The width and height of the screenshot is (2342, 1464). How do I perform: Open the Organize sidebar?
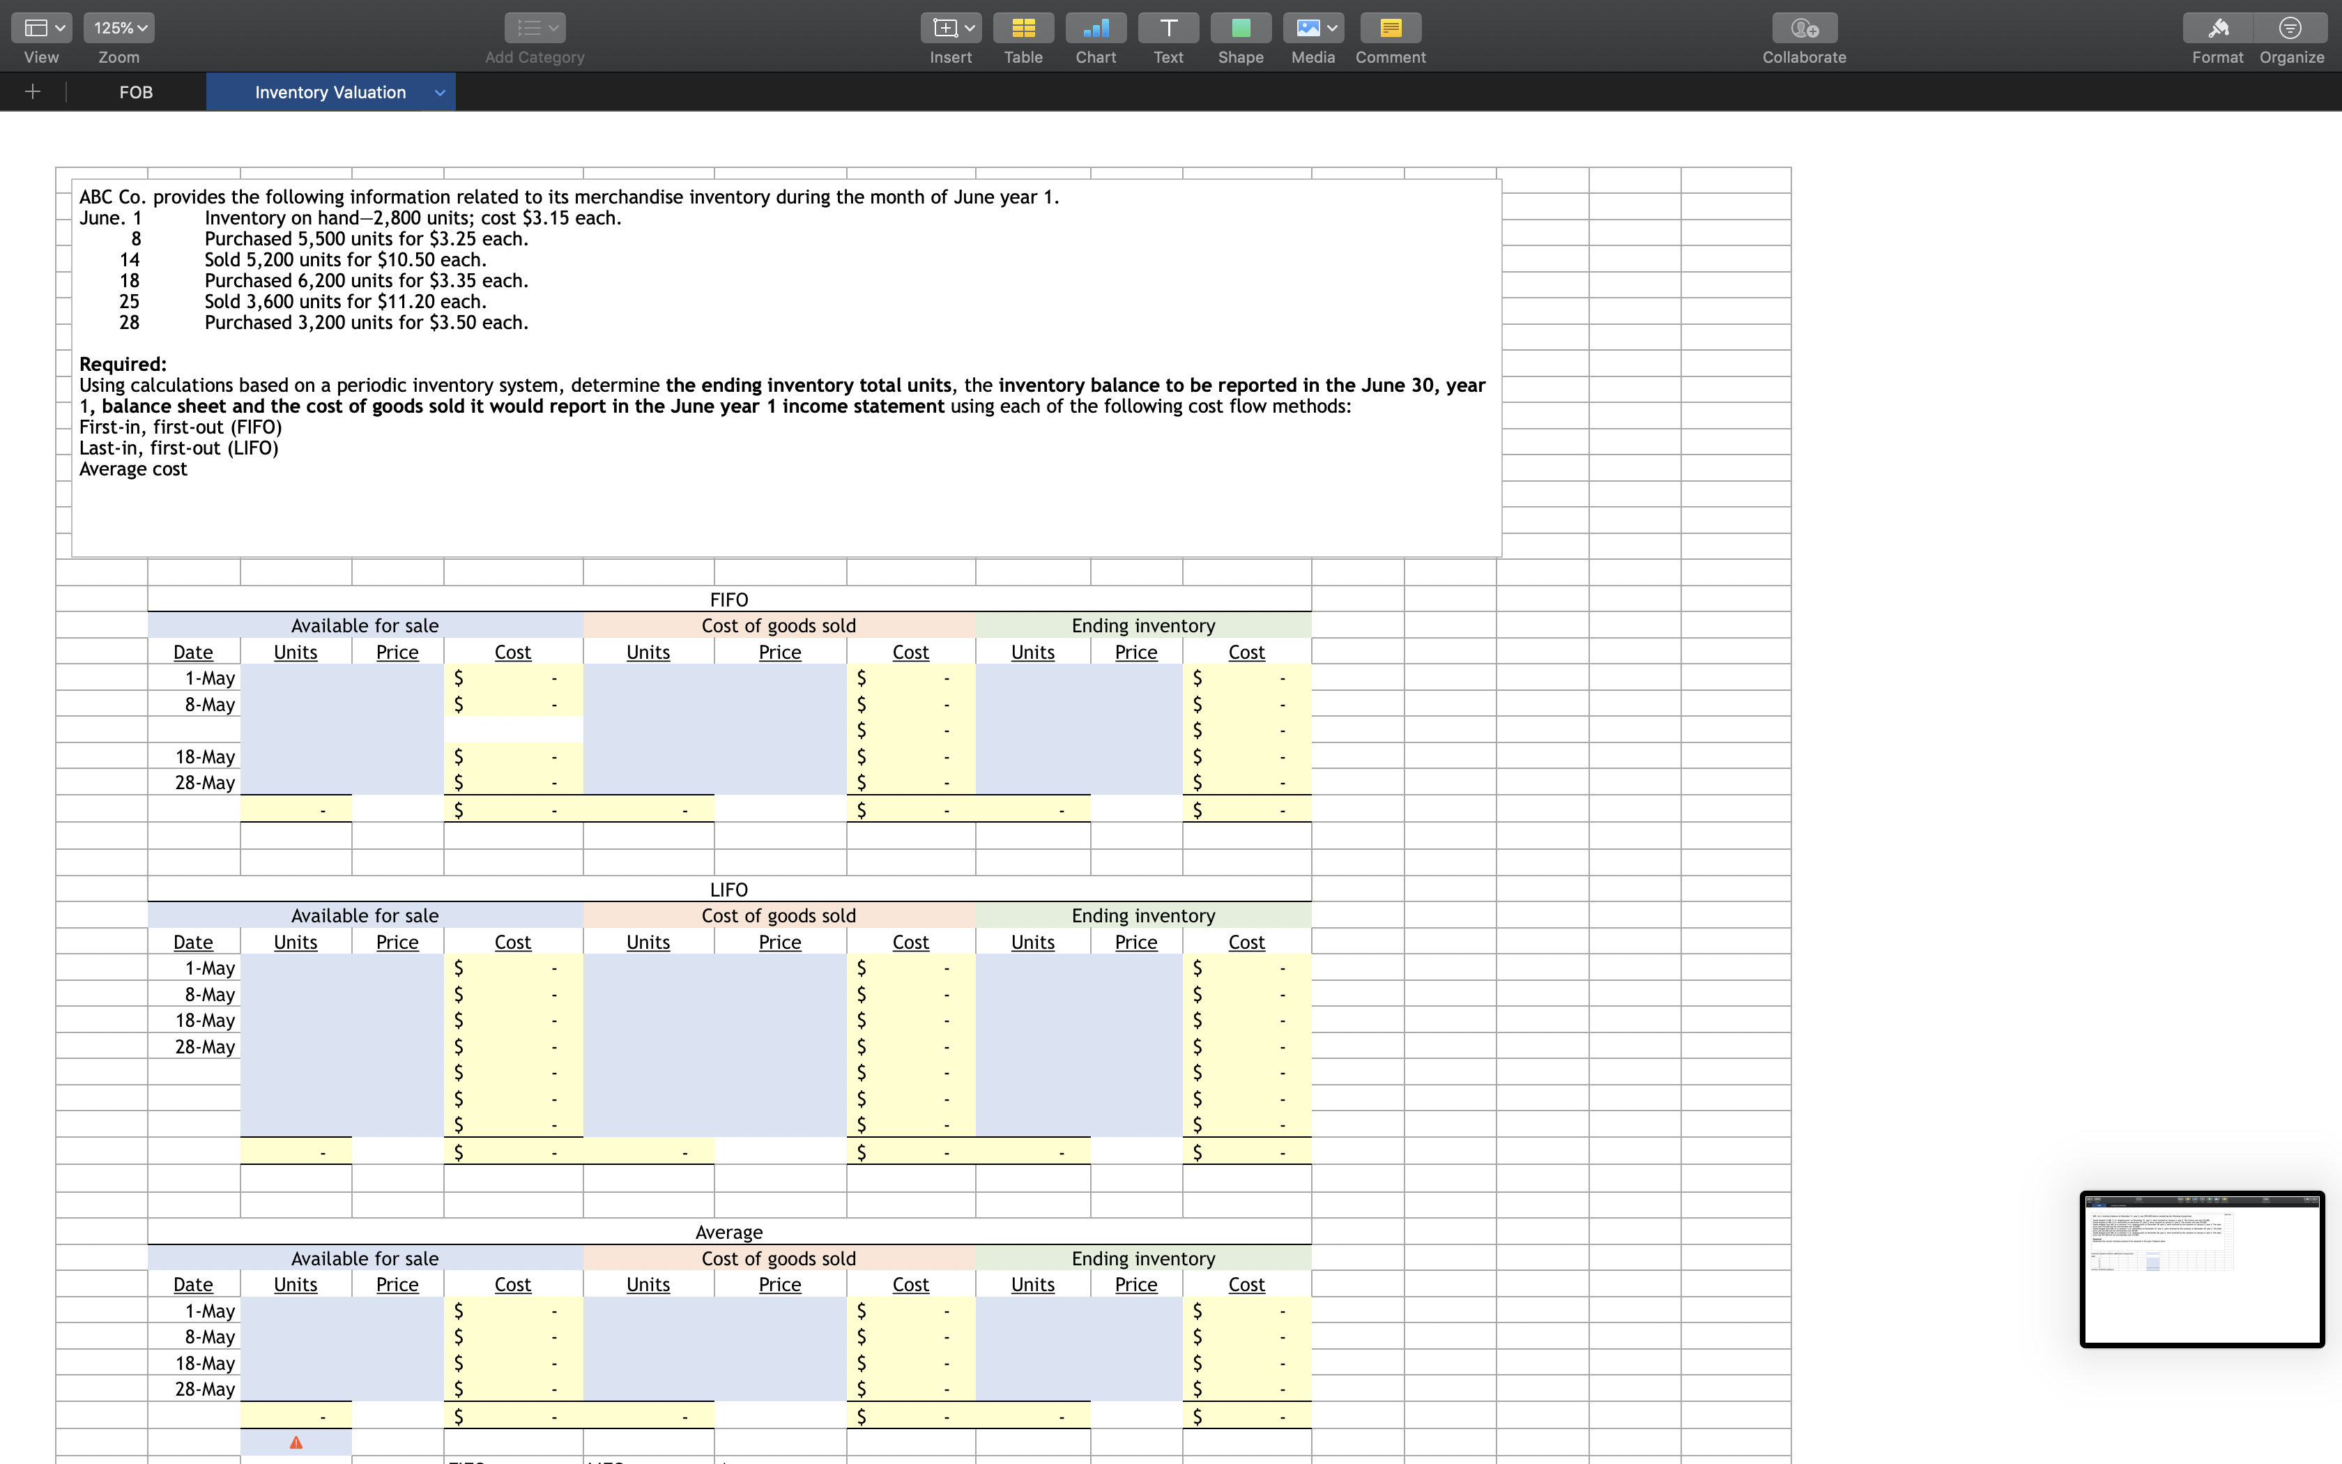pos(2290,28)
